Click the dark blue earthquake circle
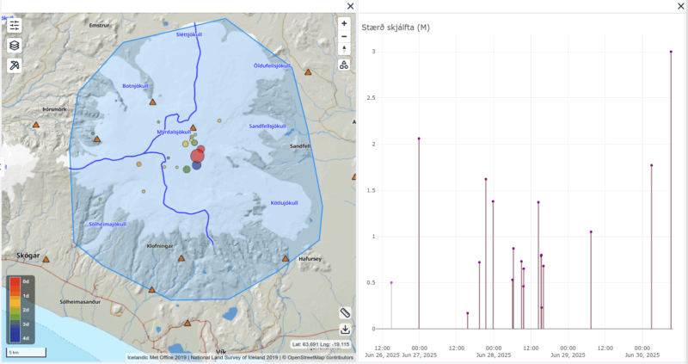Image resolution: width=688 pixels, height=364 pixels. tap(197, 165)
